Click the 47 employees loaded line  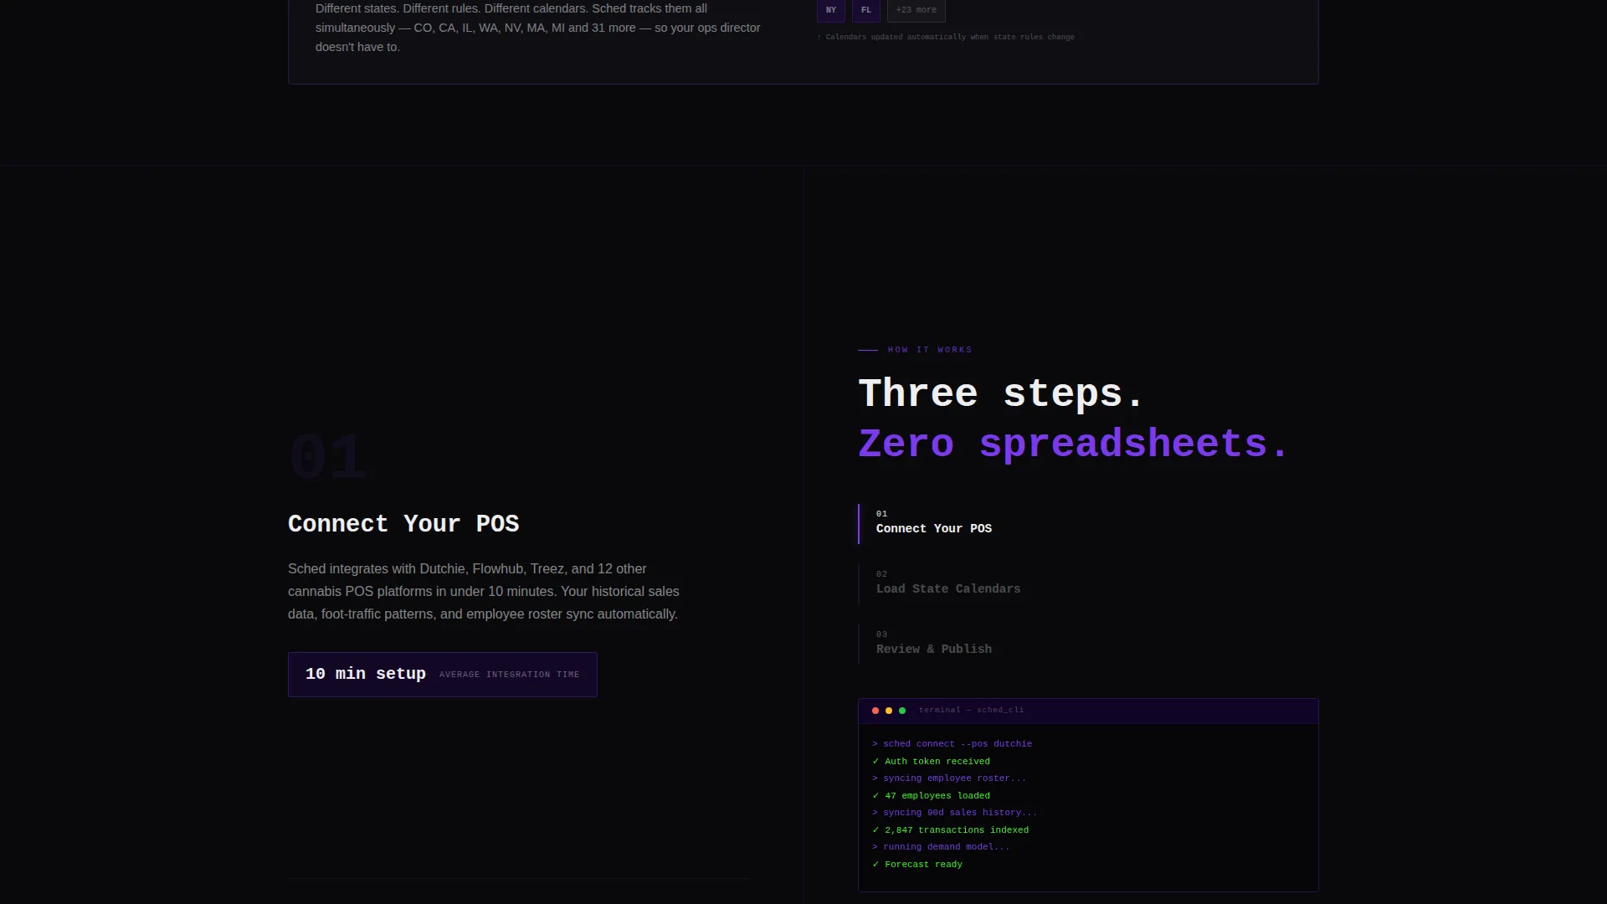pyautogui.click(x=931, y=796)
